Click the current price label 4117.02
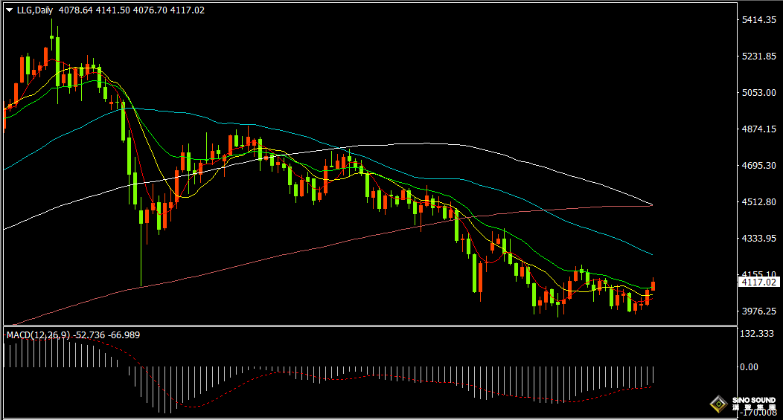The image size is (783, 420). 758,282
